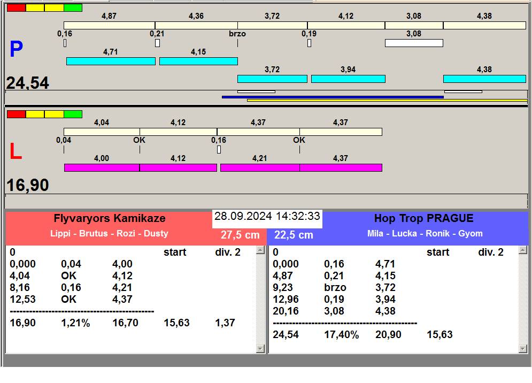This screenshot has width=532, height=383.
Task: Click the 8,16 cell in Kamikaze results
Action: pyautogui.click(x=20, y=287)
